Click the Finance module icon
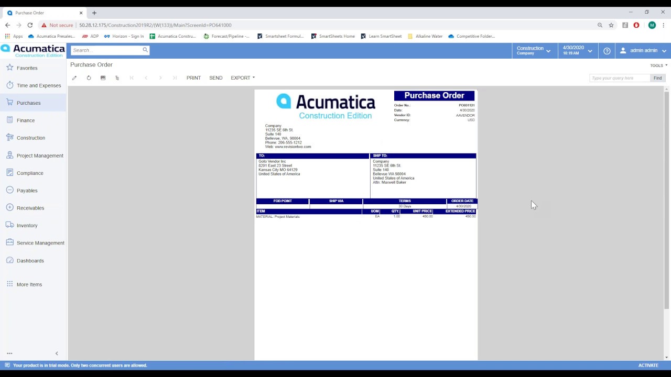This screenshot has width=671, height=377. click(9, 120)
